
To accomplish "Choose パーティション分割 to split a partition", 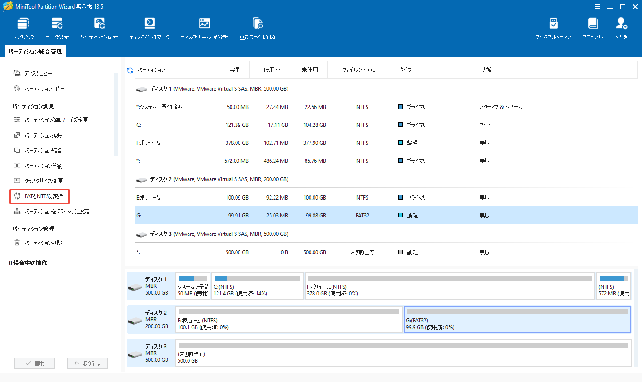I will [x=38, y=165].
